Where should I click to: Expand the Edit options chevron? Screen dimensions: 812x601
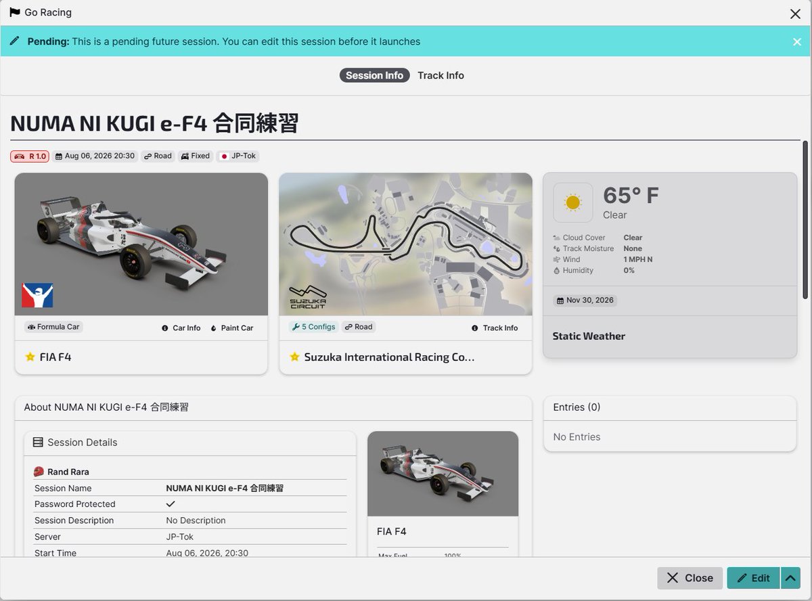[x=790, y=578]
